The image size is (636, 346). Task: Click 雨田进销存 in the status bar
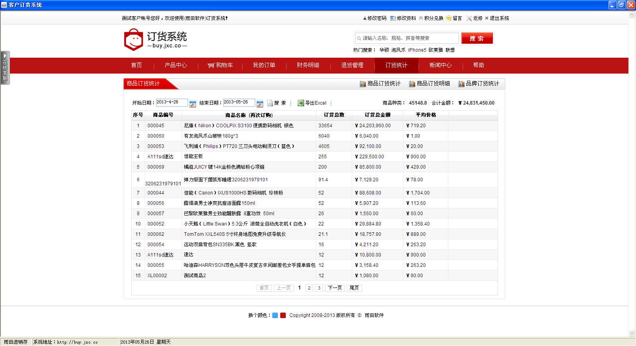pyautogui.click(x=16, y=342)
